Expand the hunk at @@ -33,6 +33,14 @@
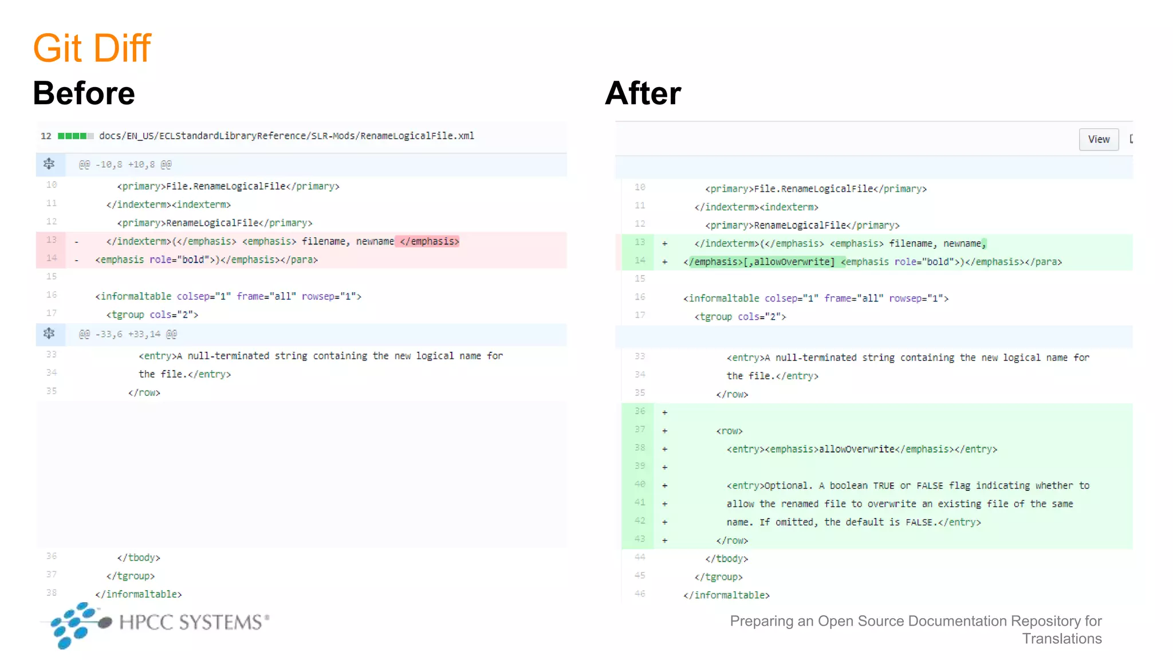 coord(49,333)
